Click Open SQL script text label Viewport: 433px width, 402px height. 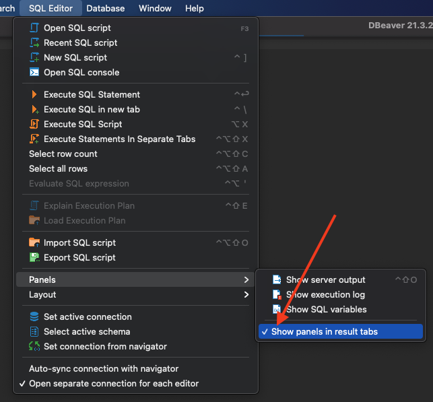pos(77,28)
